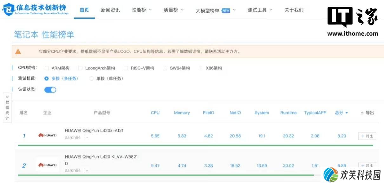
Task: Sort by the TypicalAPP column header
Action: (315, 113)
